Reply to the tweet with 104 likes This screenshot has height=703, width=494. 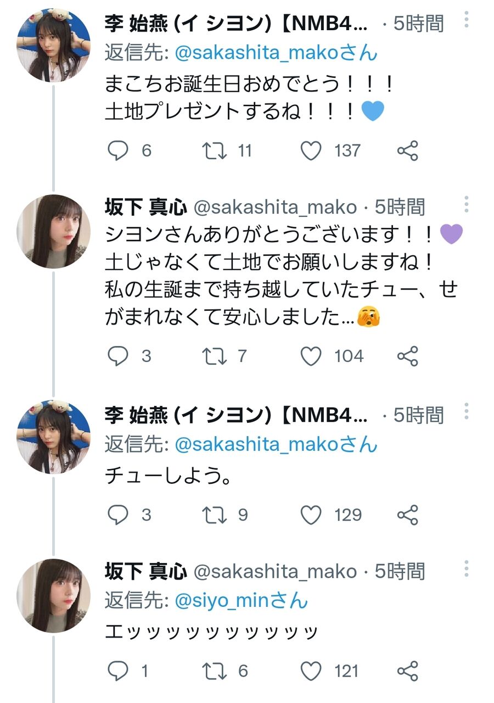(117, 356)
